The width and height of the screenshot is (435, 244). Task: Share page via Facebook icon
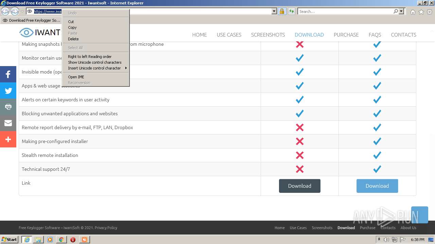click(x=8, y=74)
